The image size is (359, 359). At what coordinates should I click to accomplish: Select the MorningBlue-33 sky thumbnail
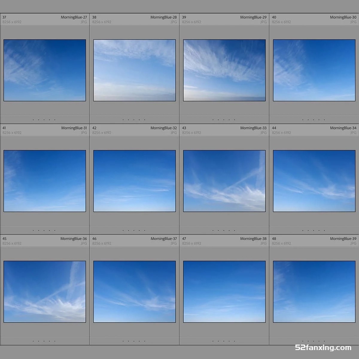tap(224, 181)
